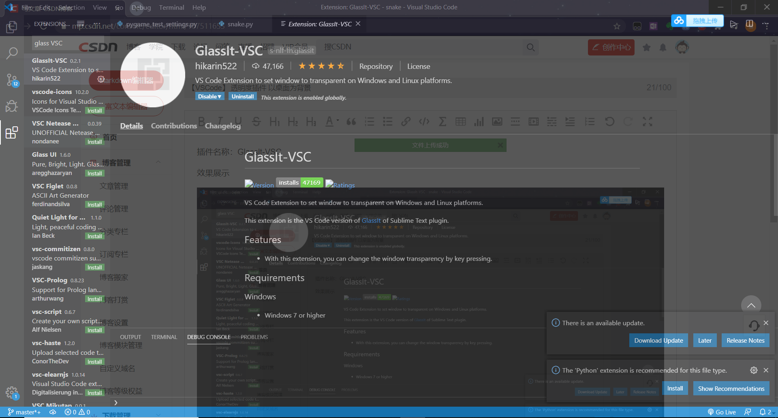Insert a code block using the </> icon
The image size is (778, 418).
tap(424, 121)
